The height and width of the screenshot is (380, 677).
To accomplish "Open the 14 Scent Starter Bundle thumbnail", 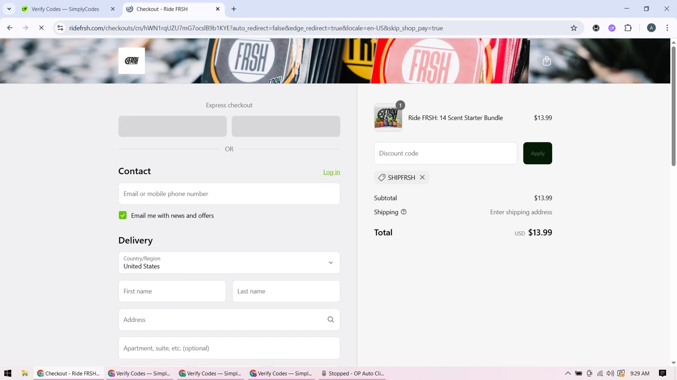I will click(388, 118).
